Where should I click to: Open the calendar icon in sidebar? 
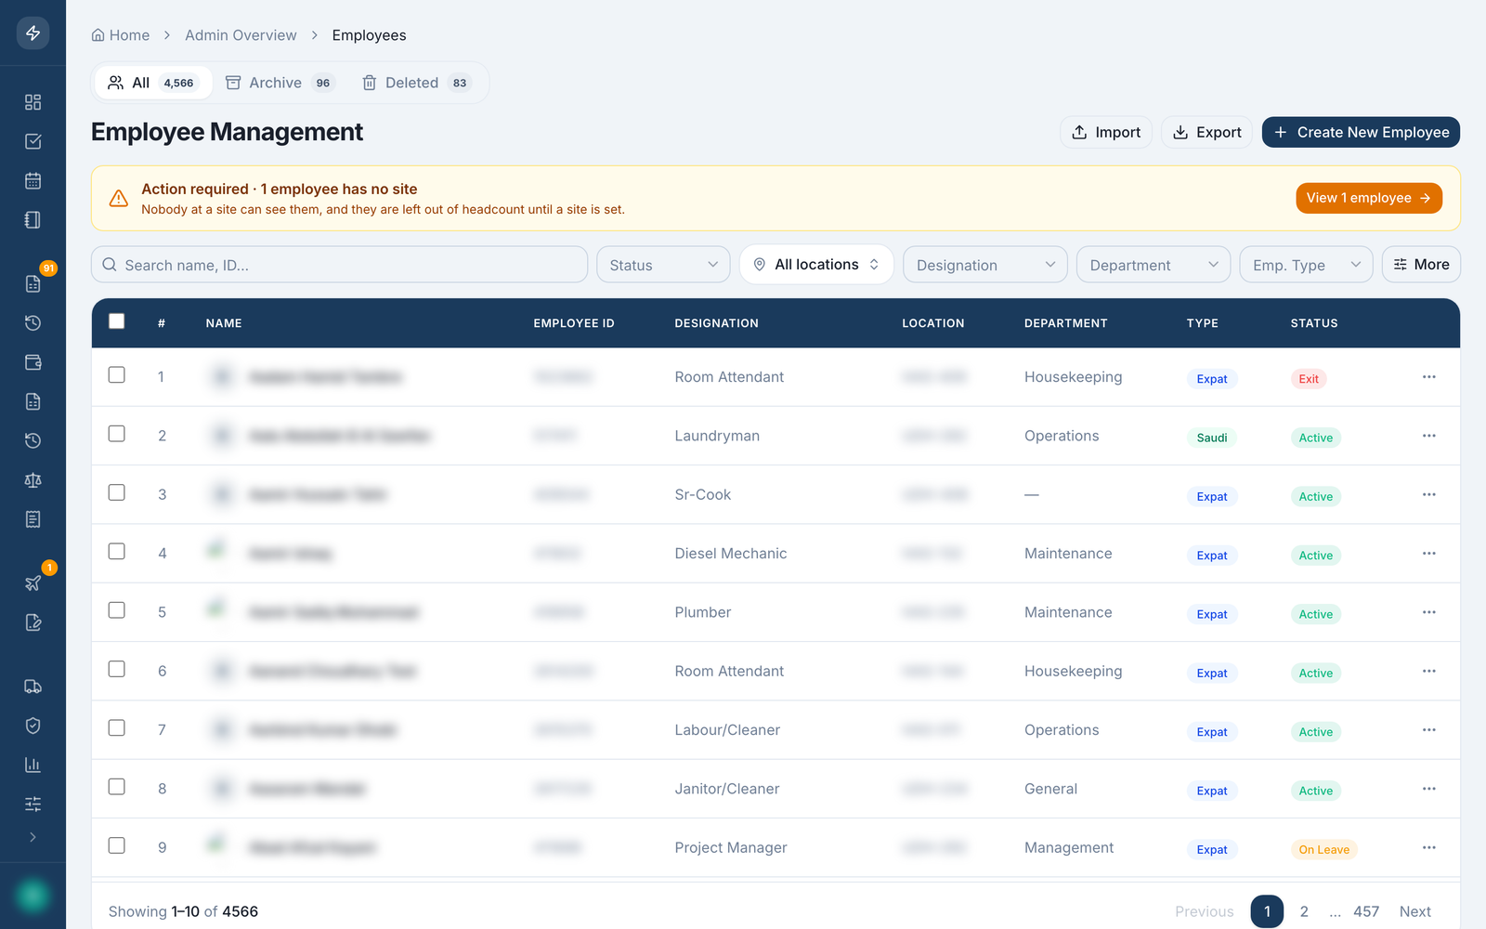pos(33,180)
